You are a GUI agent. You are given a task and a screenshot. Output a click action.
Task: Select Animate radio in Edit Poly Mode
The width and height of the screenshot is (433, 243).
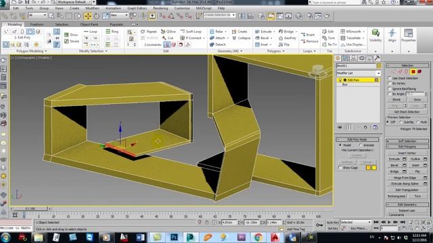[361, 145]
